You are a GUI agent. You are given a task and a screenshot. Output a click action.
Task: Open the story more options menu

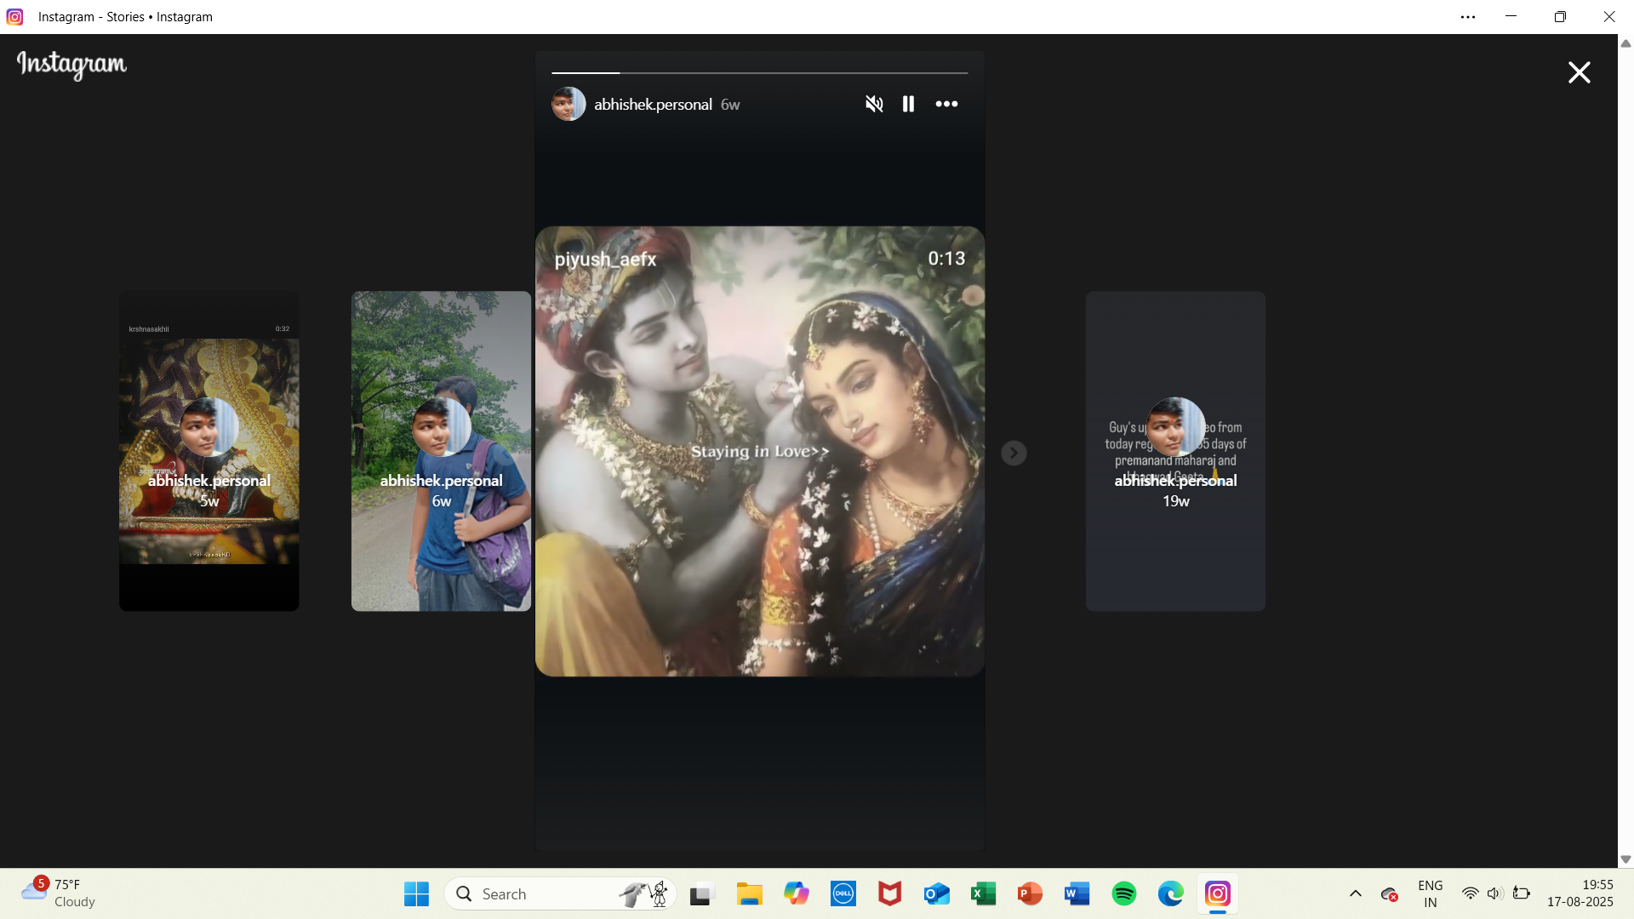tap(946, 104)
